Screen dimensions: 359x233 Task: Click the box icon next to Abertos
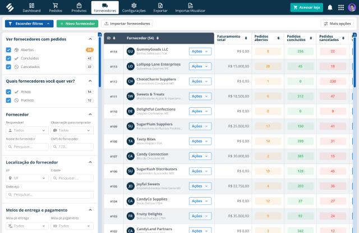coord(16,50)
